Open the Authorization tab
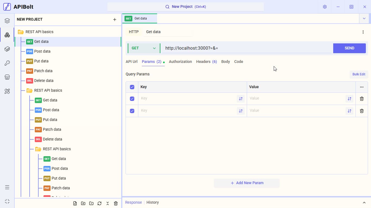 point(180,62)
